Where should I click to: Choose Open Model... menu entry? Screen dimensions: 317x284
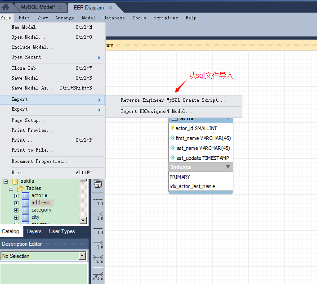click(x=53, y=37)
